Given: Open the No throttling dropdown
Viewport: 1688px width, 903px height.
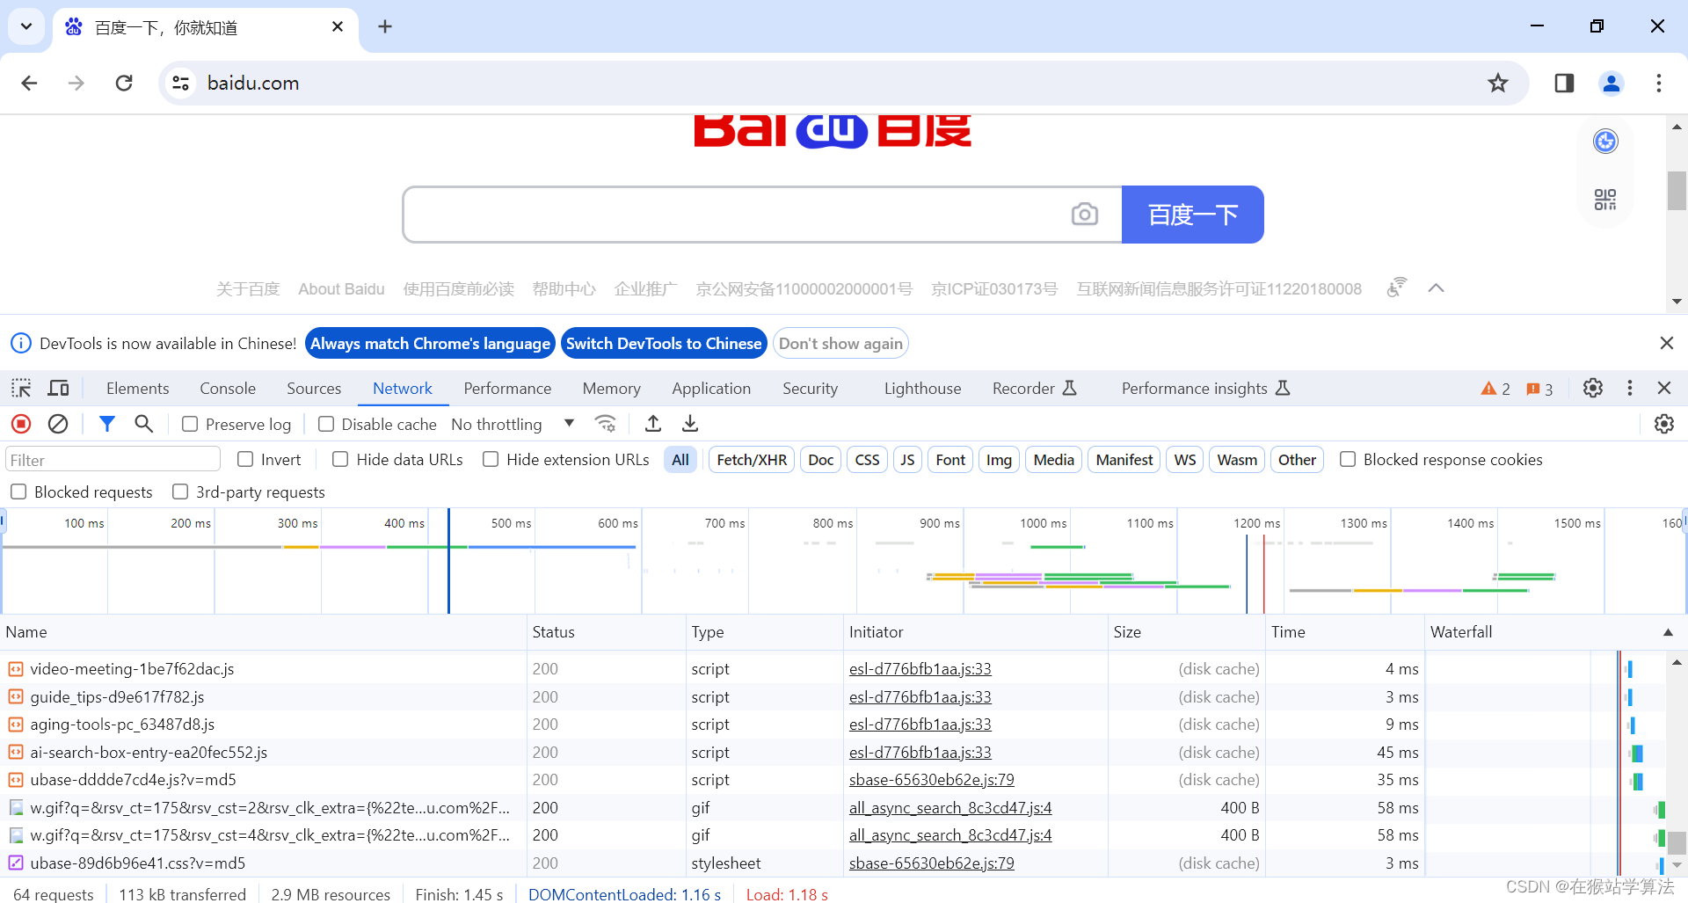Looking at the screenshot, I should tap(513, 425).
